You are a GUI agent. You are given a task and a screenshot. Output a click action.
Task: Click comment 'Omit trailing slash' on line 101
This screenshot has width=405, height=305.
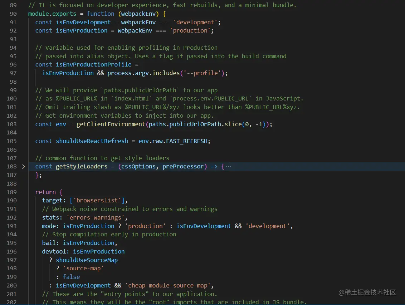point(168,107)
